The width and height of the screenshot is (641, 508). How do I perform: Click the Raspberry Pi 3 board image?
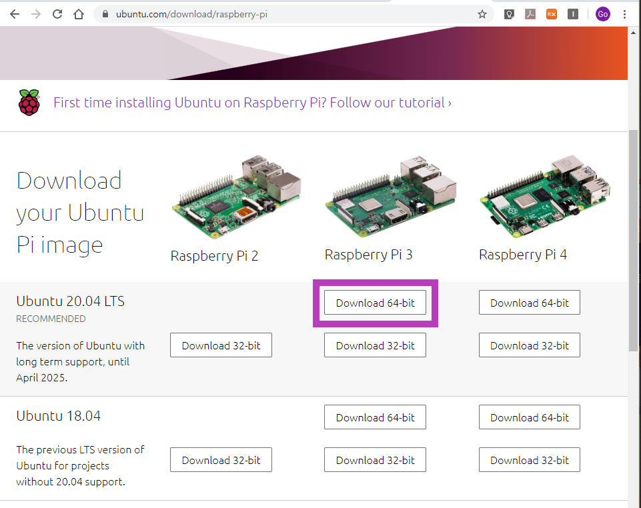[x=392, y=196]
